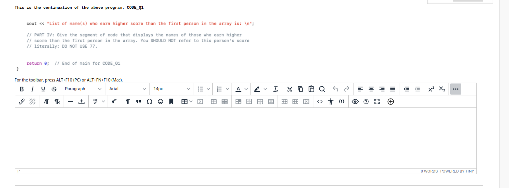The width and height of the screenshot is (509, 188).
Task: Open the emoji picker smiley icon
Action: (160, 102)
